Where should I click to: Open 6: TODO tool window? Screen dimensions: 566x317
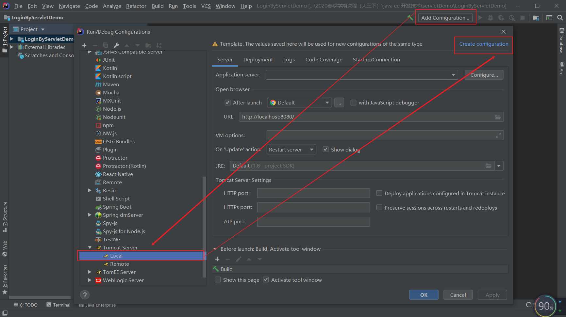click(25, 305)
